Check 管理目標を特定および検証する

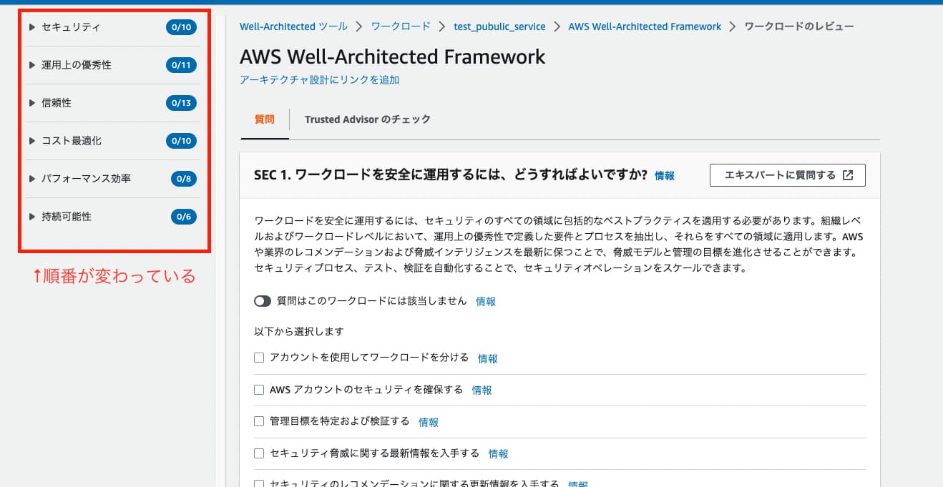[259, 421]
